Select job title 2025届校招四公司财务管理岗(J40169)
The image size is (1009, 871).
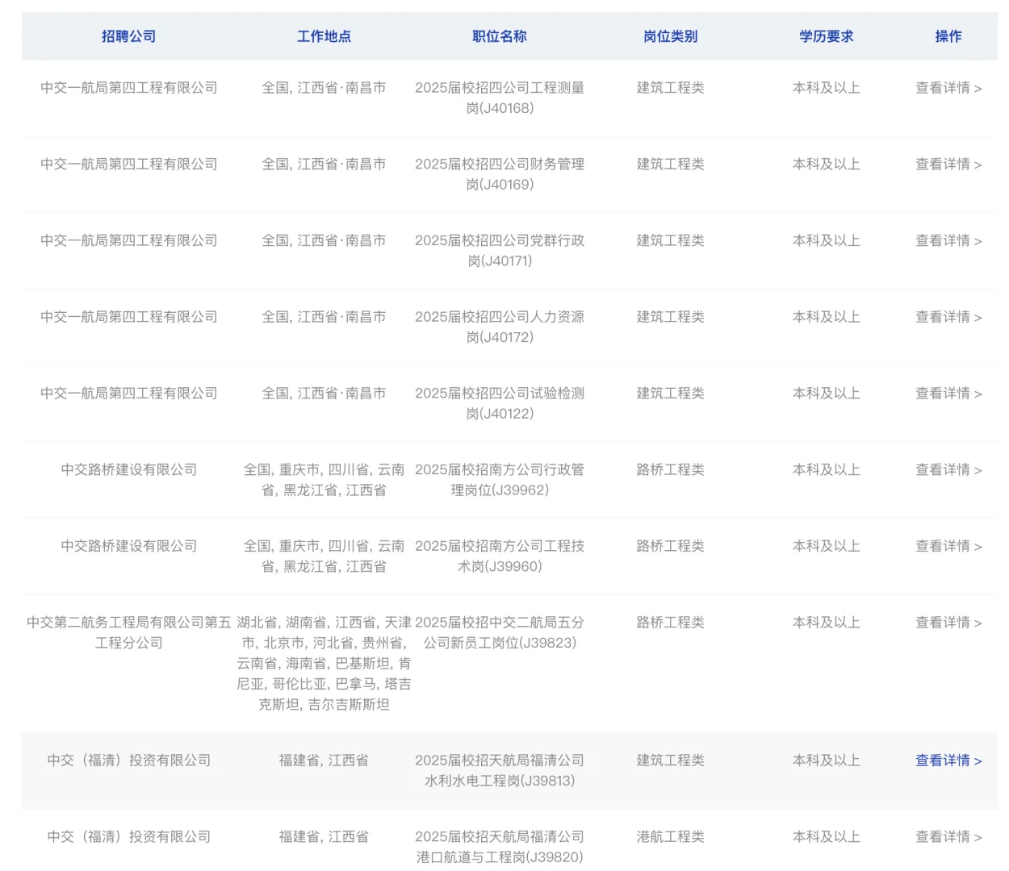(500, 174)
